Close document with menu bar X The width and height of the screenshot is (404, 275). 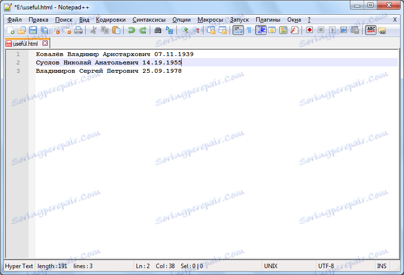point(395,20)
